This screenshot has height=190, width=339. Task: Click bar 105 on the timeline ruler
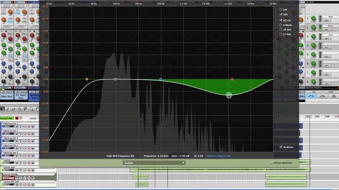click(317, 117)
